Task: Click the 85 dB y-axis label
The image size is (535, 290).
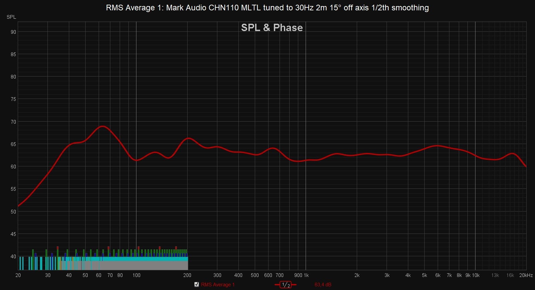Action: (x=13, y=54)
